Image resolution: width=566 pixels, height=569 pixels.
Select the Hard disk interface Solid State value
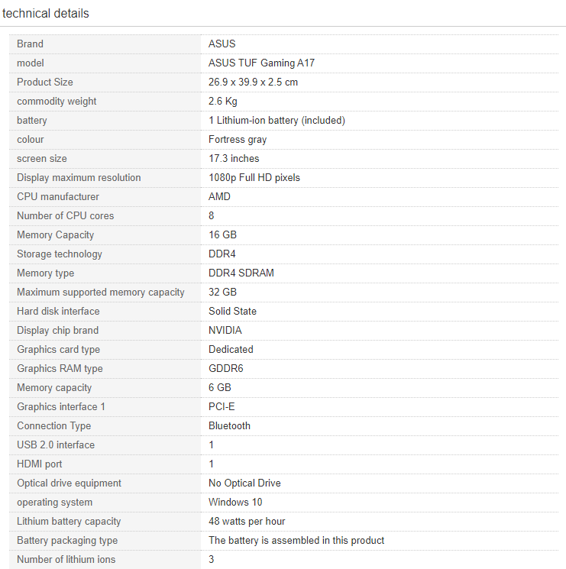click(x=232, y=312)
